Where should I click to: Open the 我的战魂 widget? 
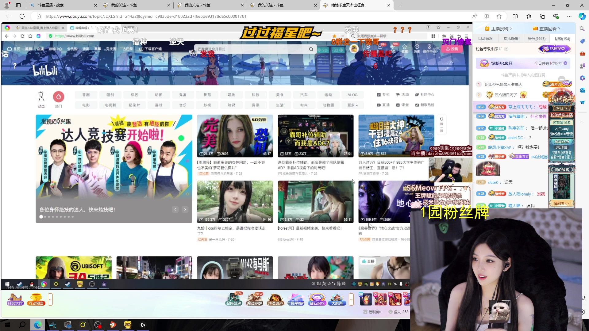tap(561, 170)
